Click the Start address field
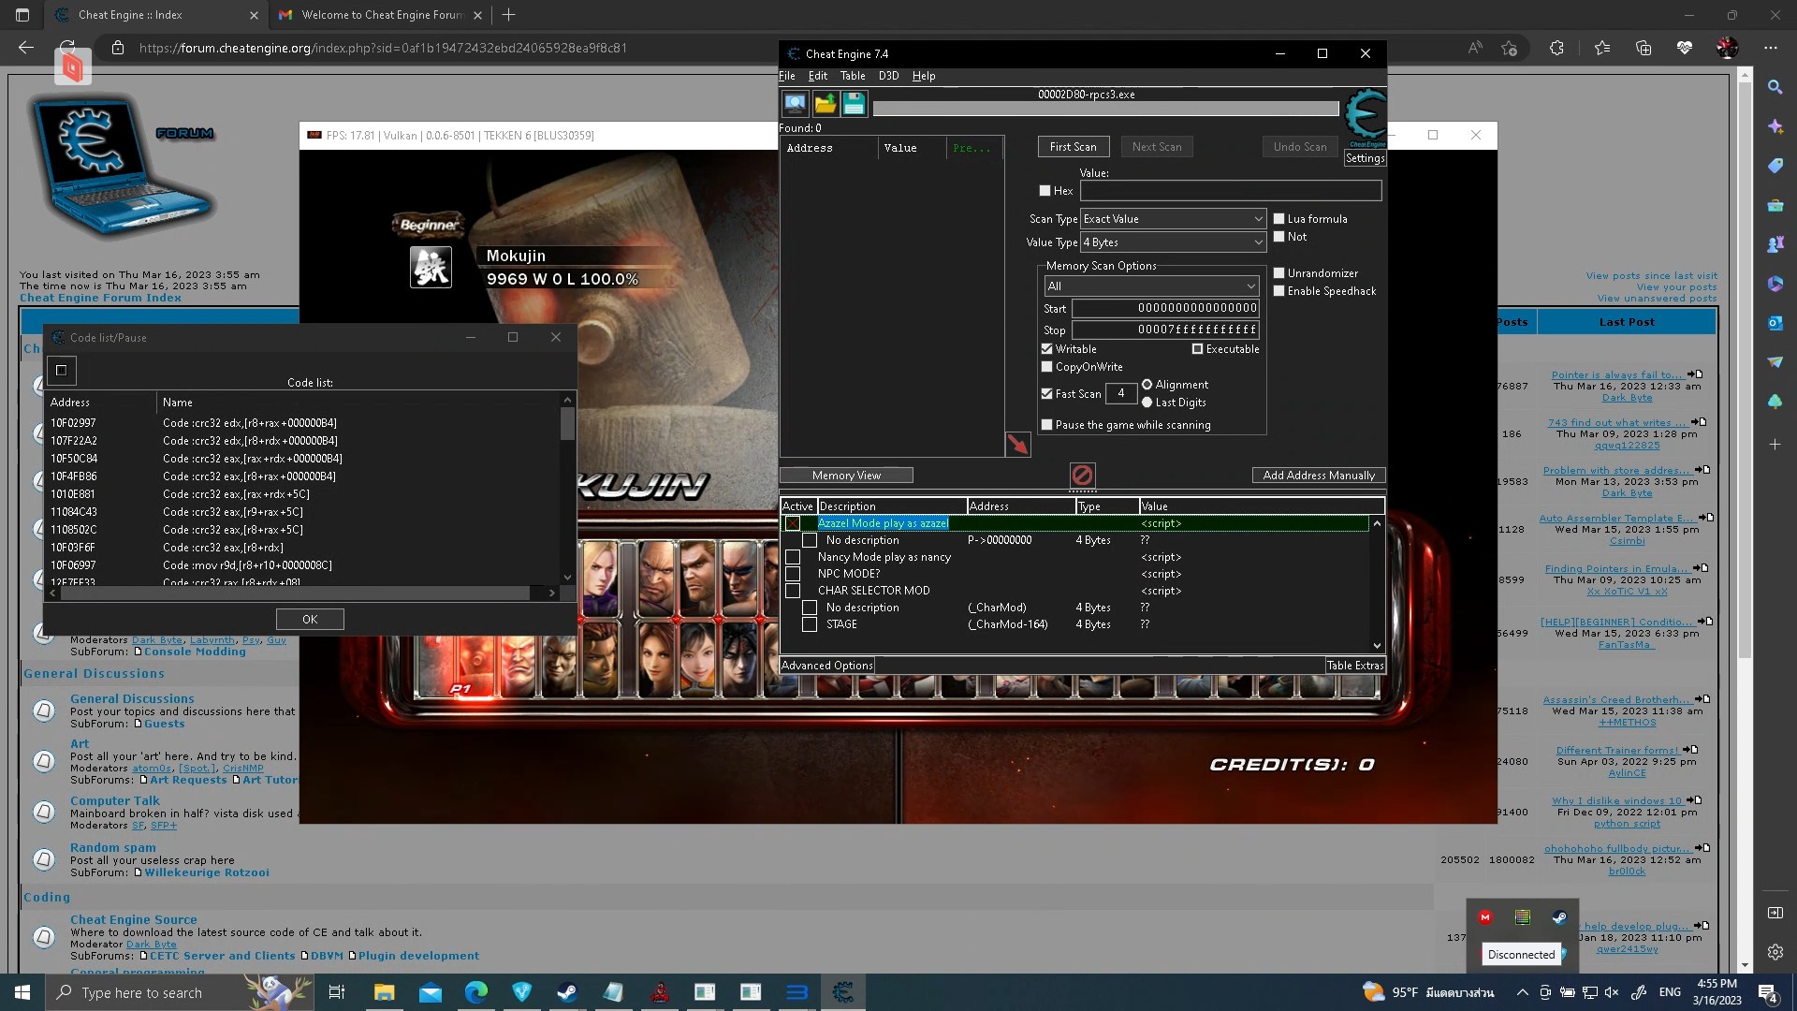 (1165, 308)
